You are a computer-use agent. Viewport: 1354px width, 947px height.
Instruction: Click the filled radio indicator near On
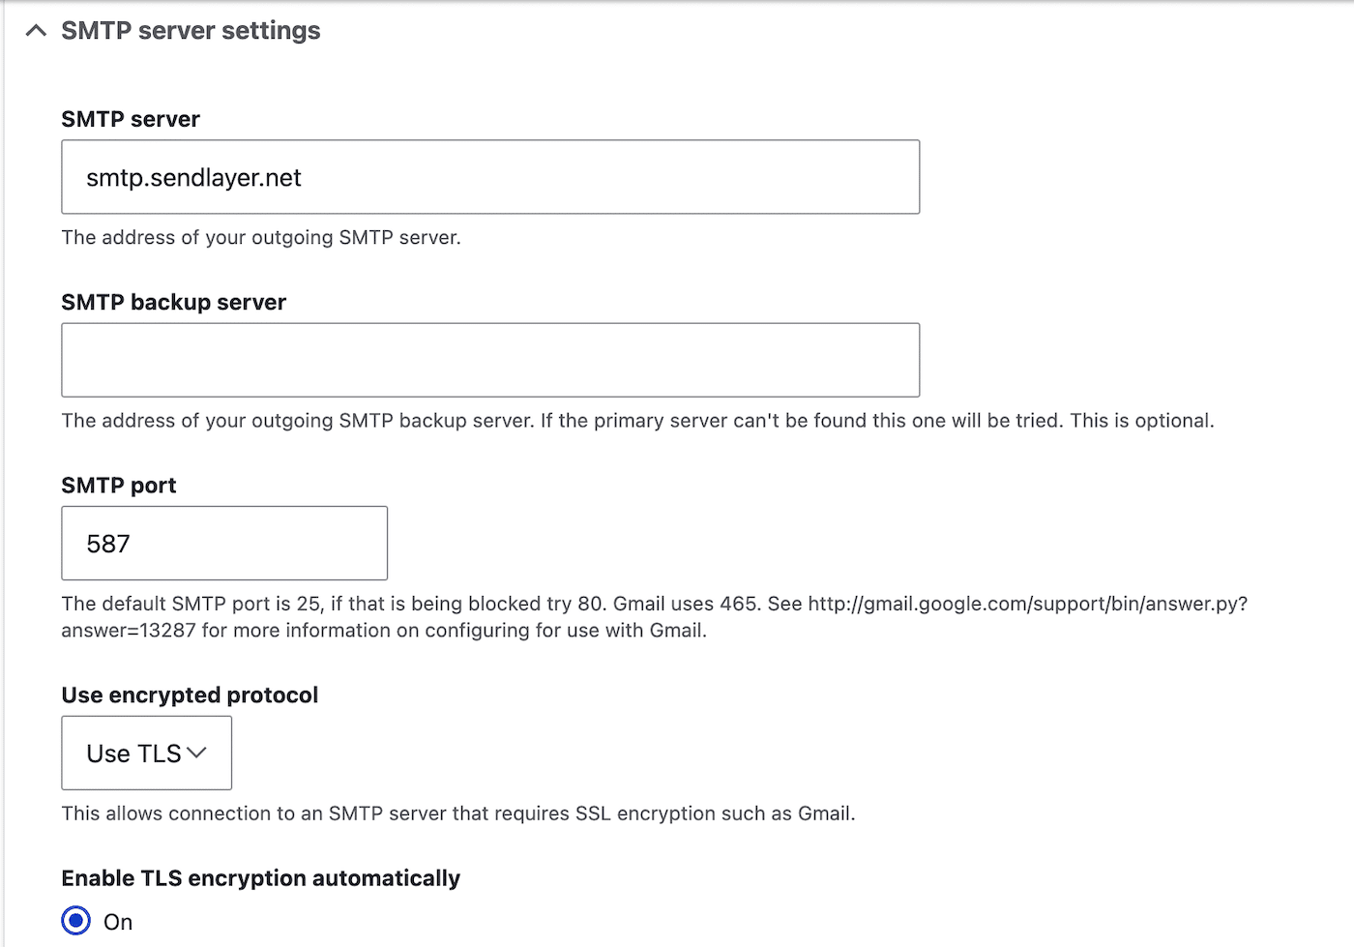[x=75, y=921]
